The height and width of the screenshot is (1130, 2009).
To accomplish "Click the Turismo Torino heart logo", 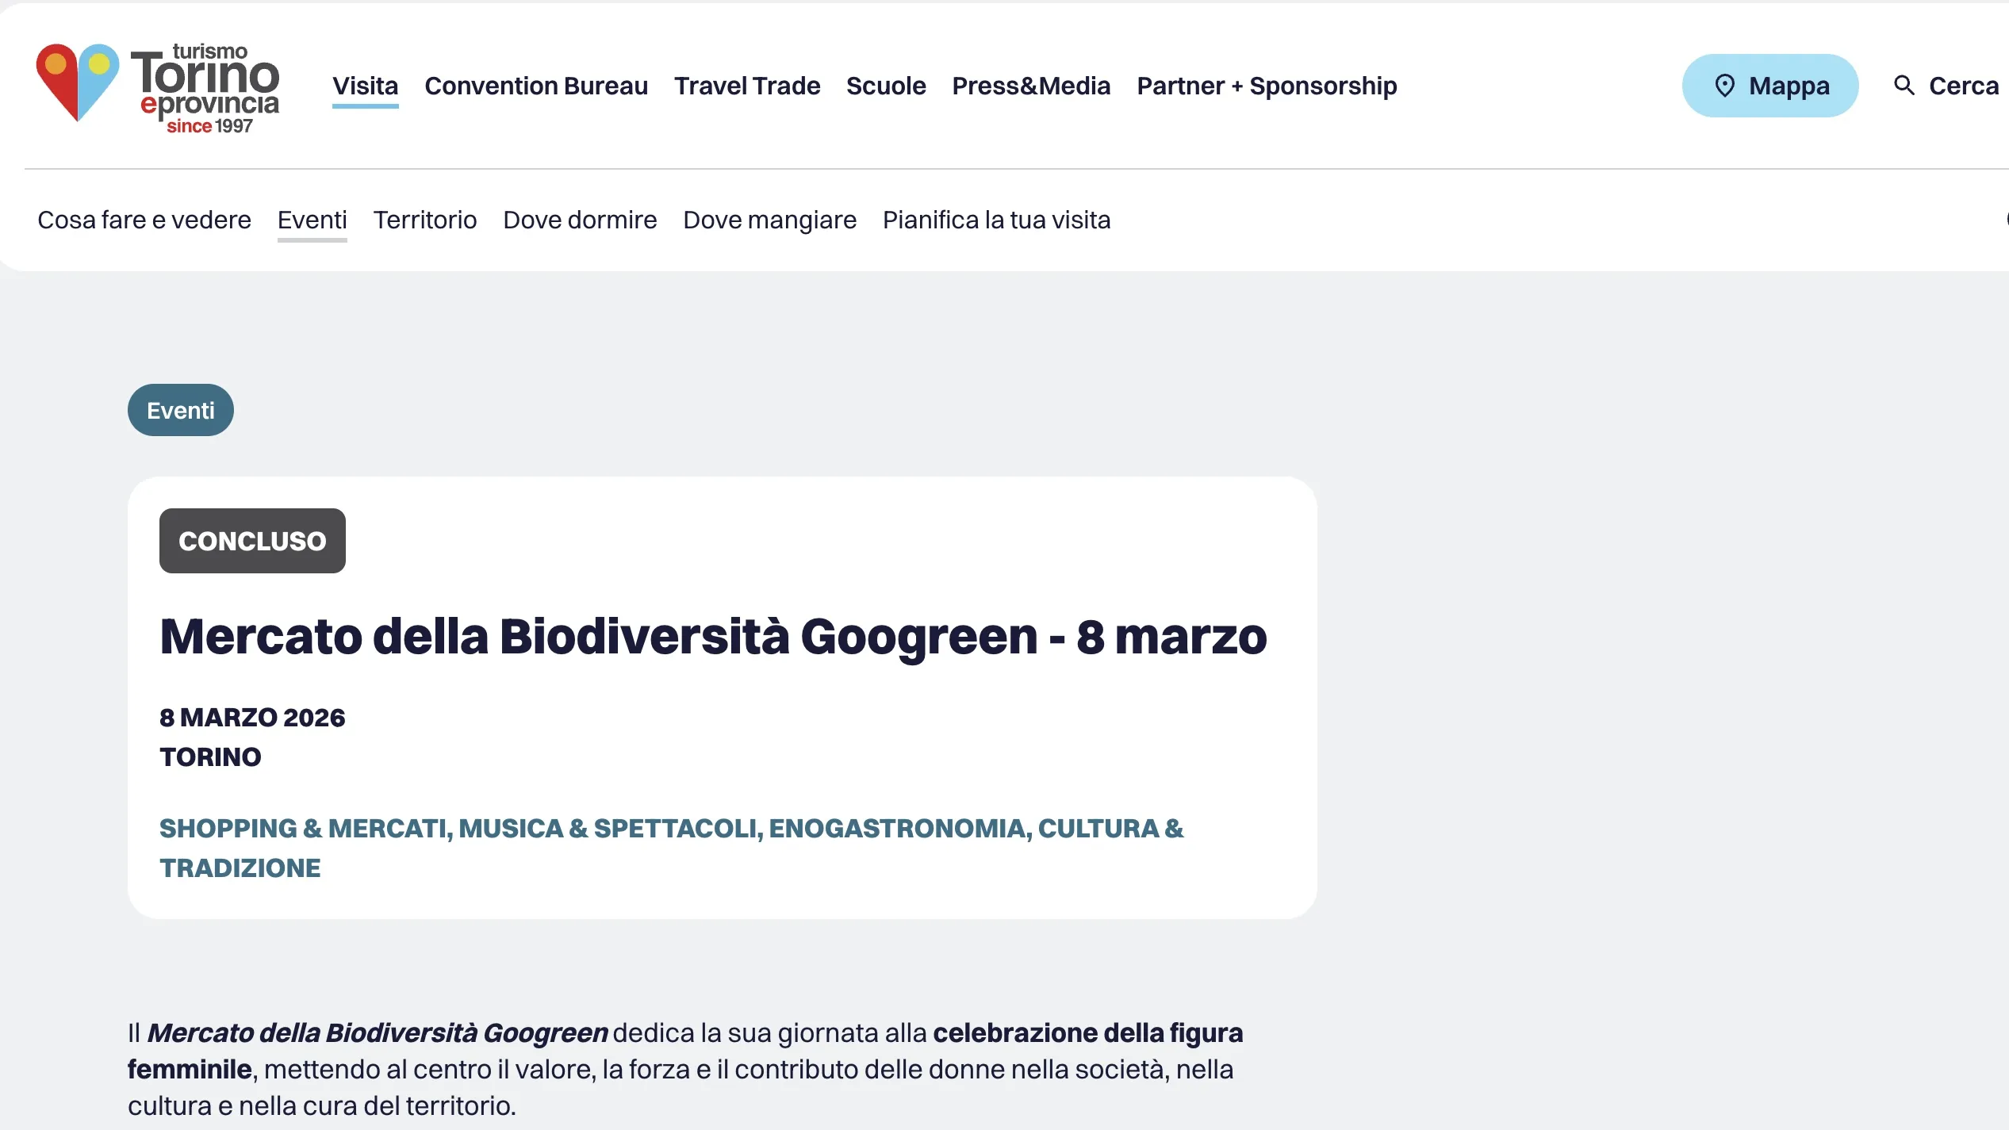I will [x=78, y=82].
